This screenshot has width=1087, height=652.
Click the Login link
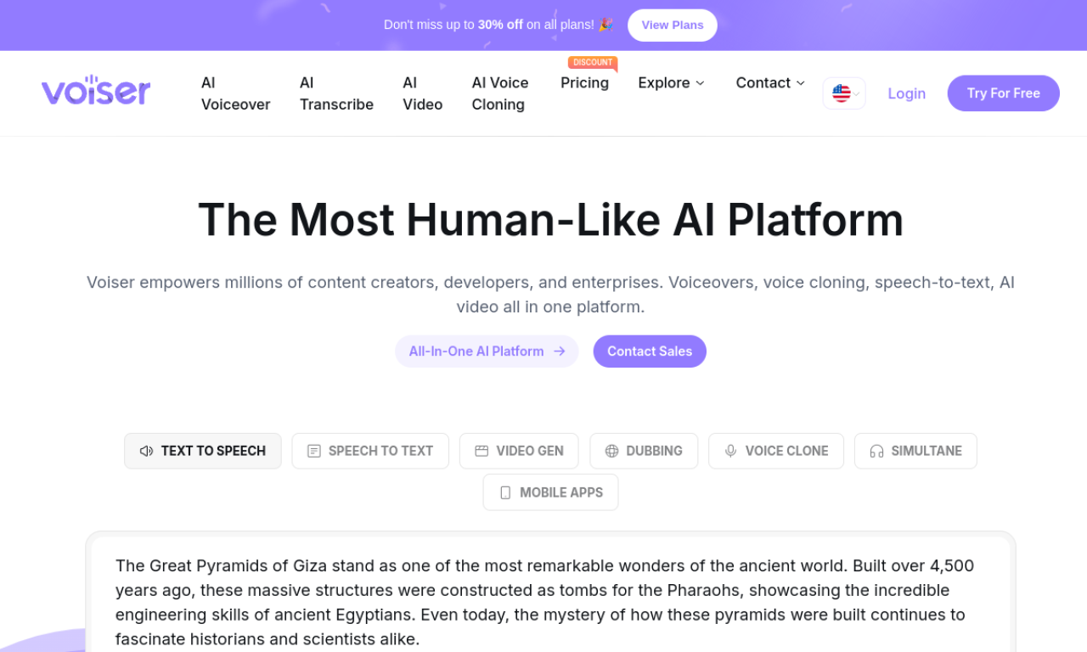907,93
